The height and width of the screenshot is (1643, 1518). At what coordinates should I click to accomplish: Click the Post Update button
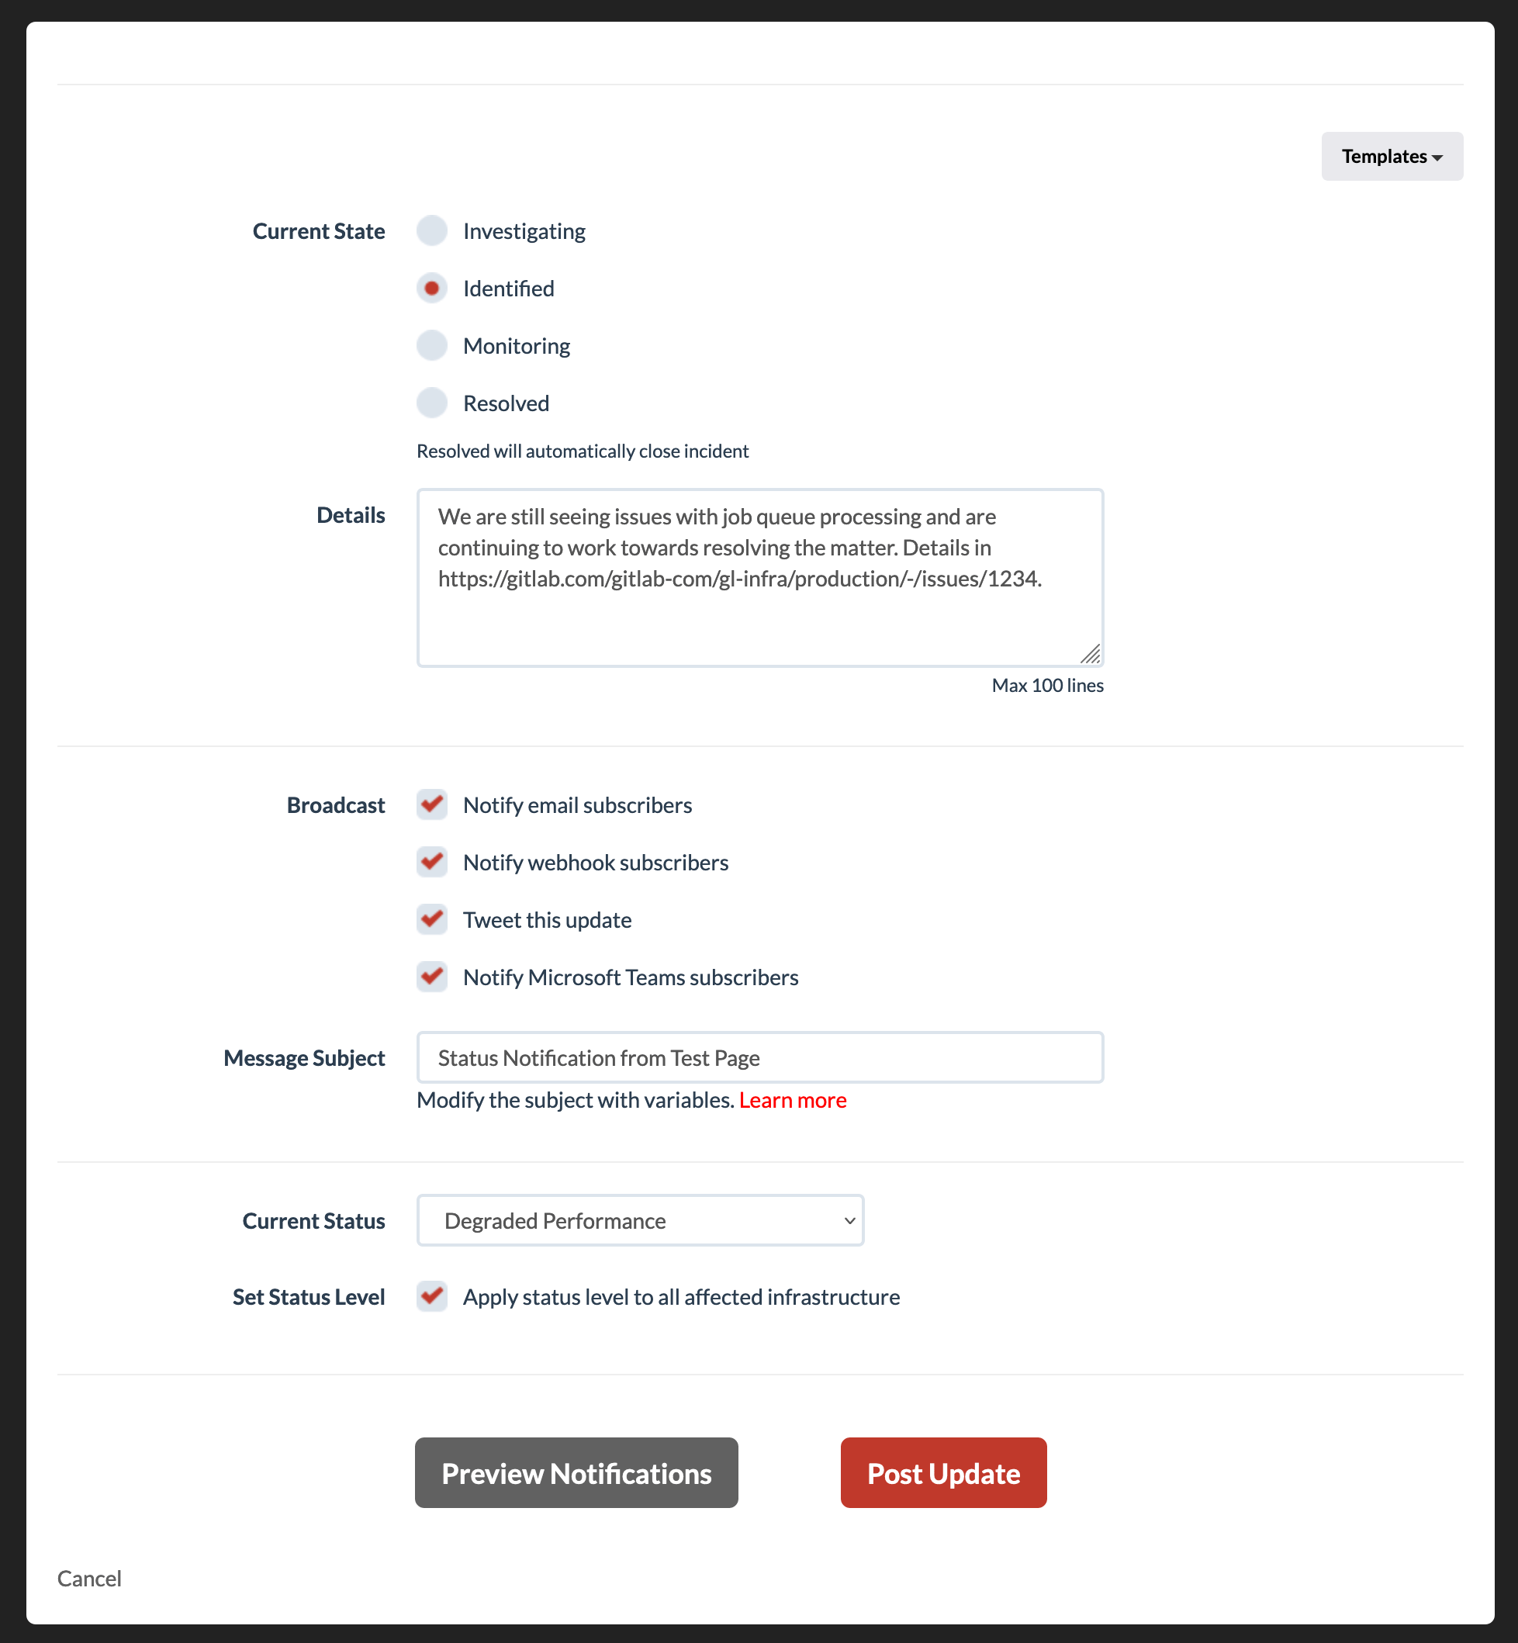[x=943, y=1472]
